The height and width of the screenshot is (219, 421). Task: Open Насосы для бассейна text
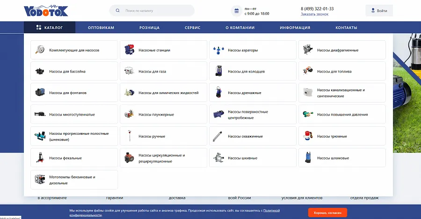coord(67,71)
